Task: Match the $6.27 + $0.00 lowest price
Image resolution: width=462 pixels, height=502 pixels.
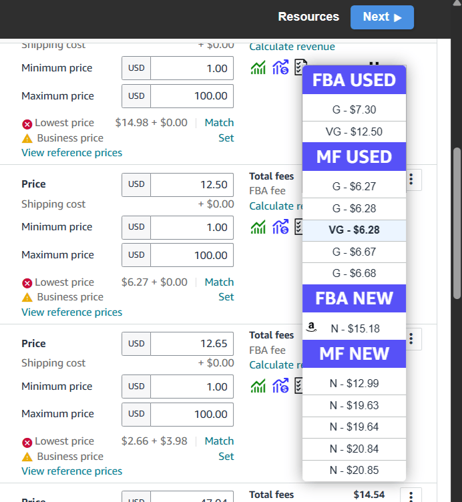Action: click(x=219, y=282)
